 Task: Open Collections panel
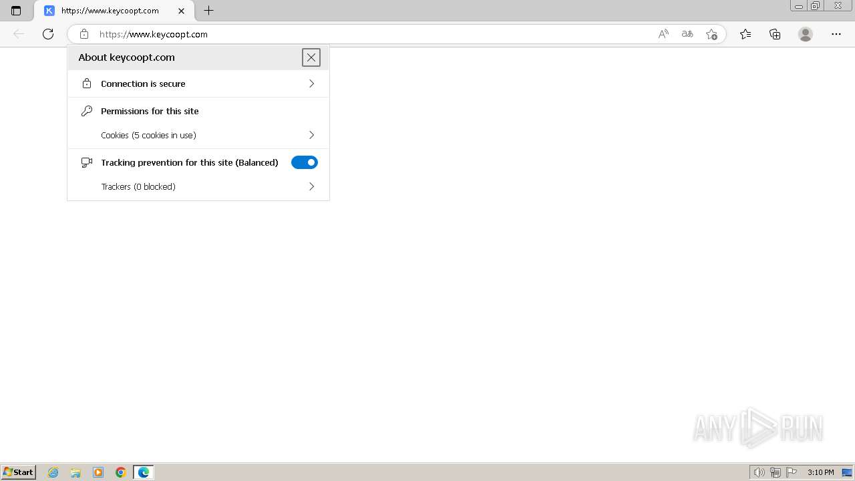point(775,34)
